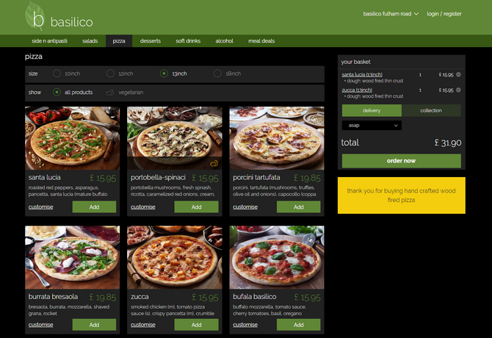This screenshot has height=338, width=492.
Task: Open the desserts tab
Action: [151, 41]
